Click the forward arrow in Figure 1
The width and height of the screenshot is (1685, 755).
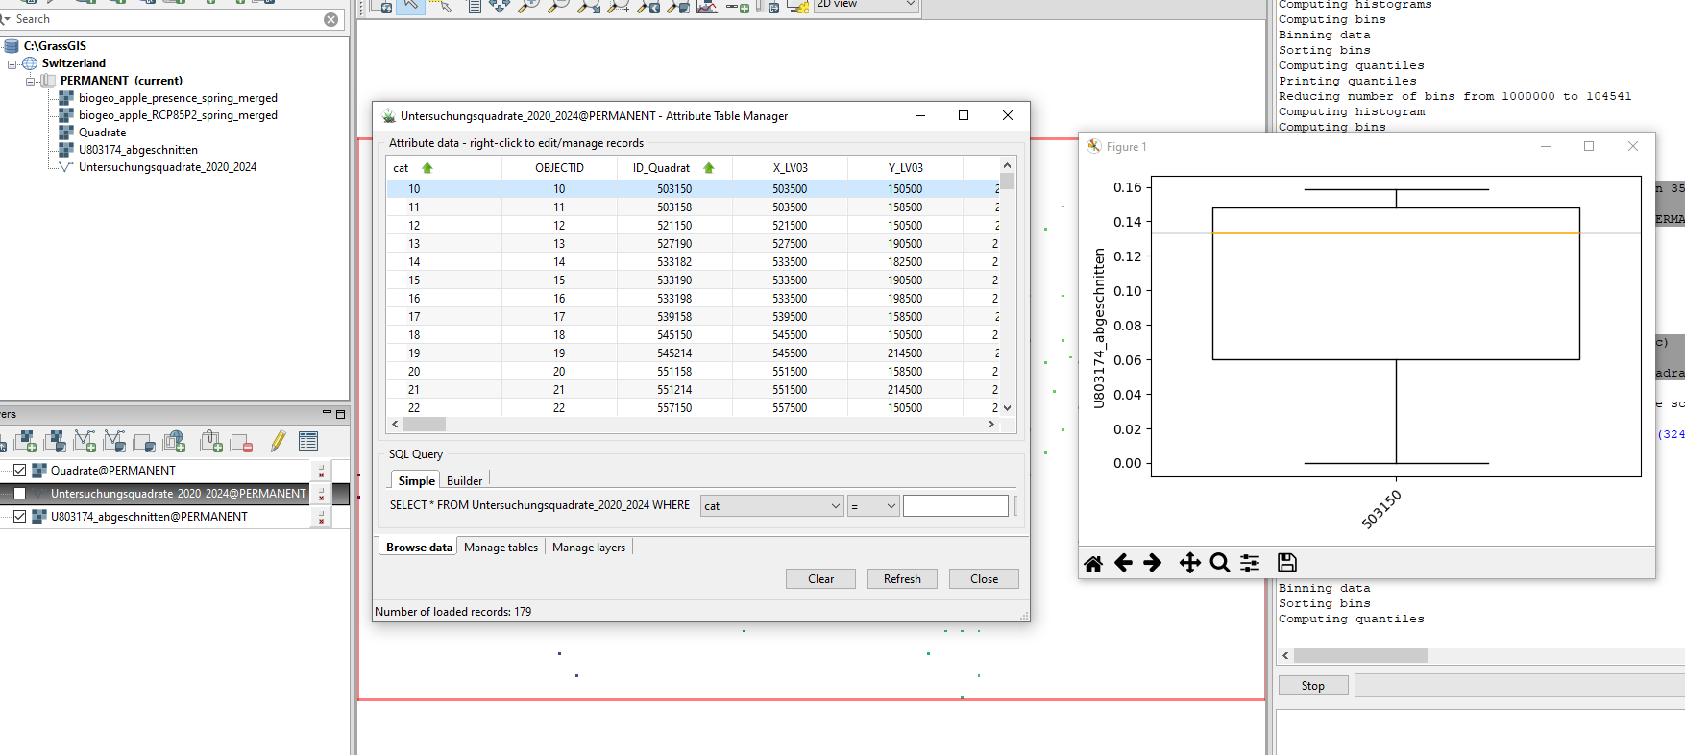coord(1153,563)
